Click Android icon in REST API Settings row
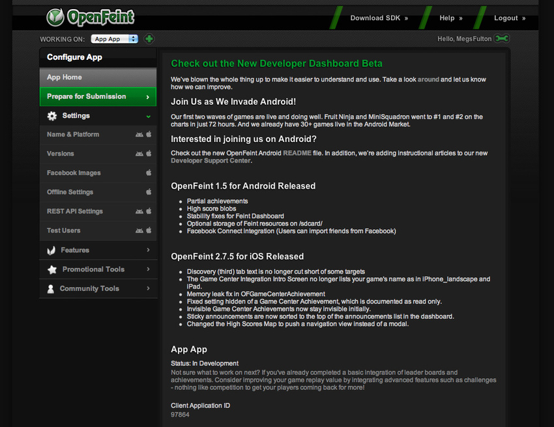Screen dimensions: 554x427 click(x=139, y=211)
